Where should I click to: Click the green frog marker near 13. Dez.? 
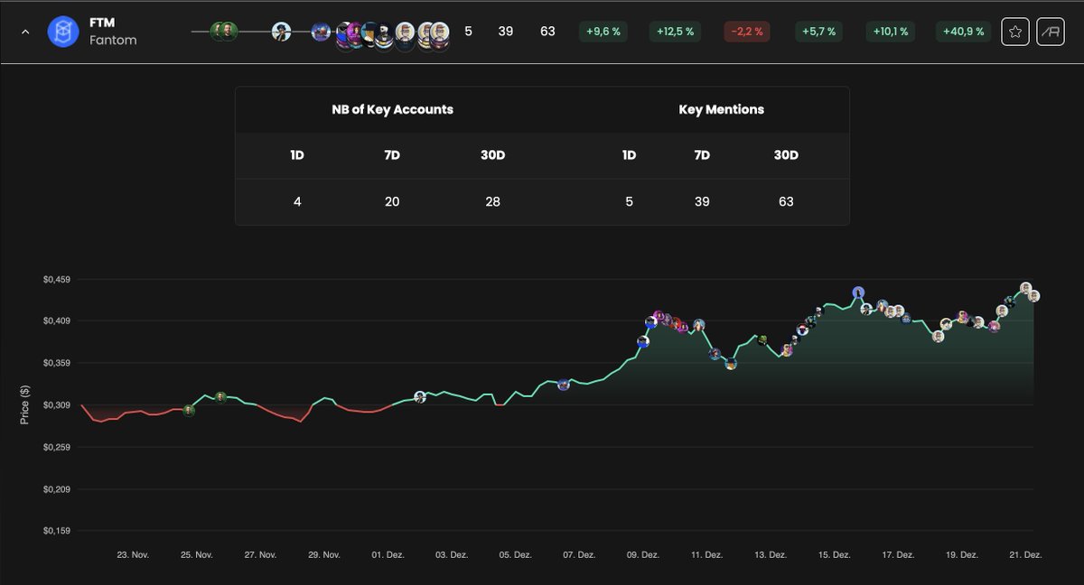point(762,339)
